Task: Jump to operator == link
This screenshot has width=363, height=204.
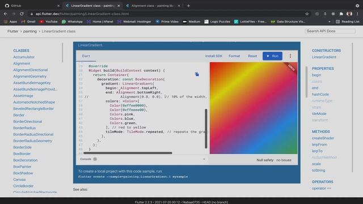Action: pyautogui.click(x=322, y=188)
